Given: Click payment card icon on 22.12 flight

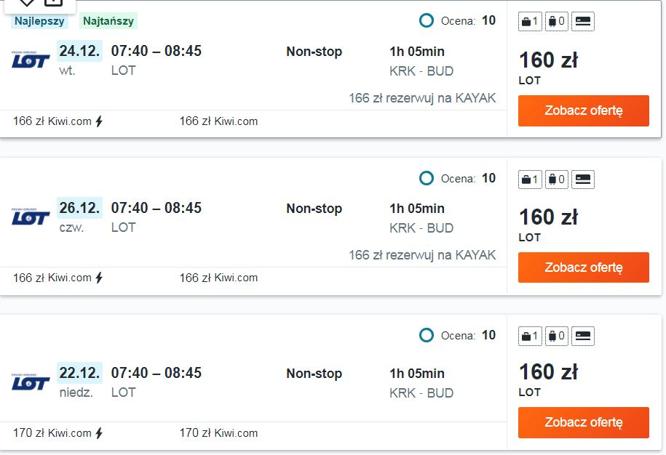Looking at the screenshot, I should pyautogui.click(x=583, y=337).
